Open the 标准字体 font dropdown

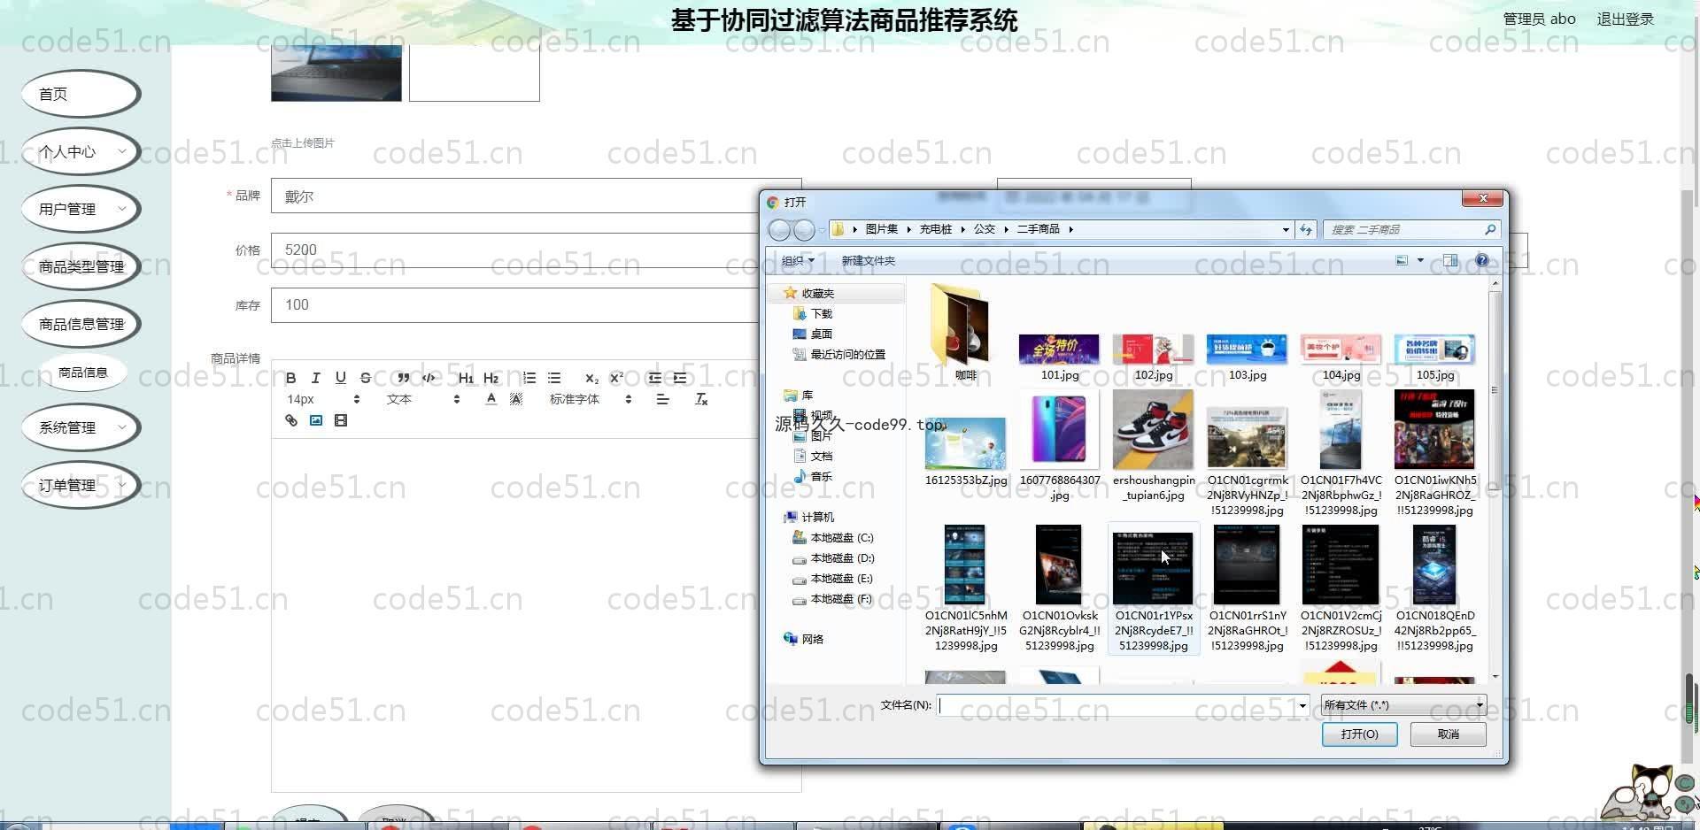591,399
